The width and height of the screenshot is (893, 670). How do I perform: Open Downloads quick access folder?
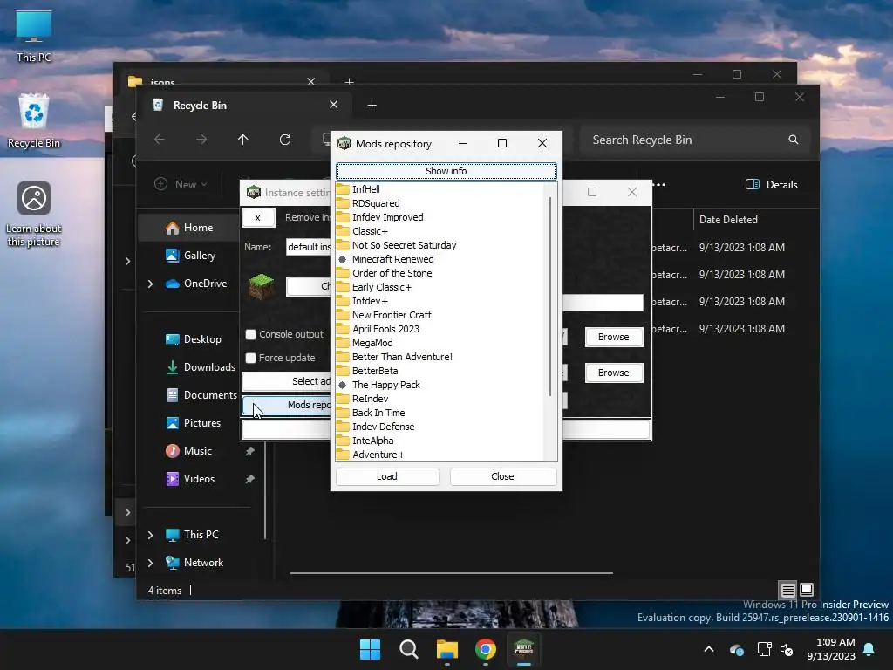pyautogui.click(x=201, y=367)
